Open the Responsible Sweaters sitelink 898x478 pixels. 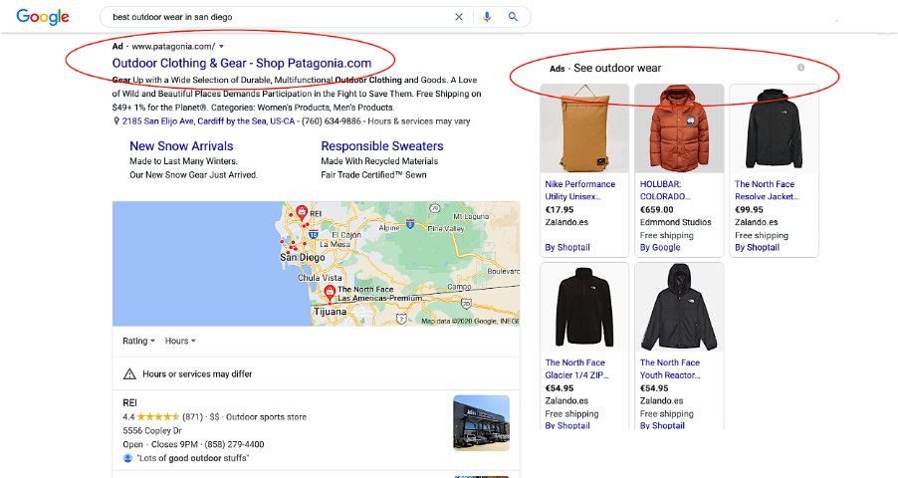click(x=382, y=146)
